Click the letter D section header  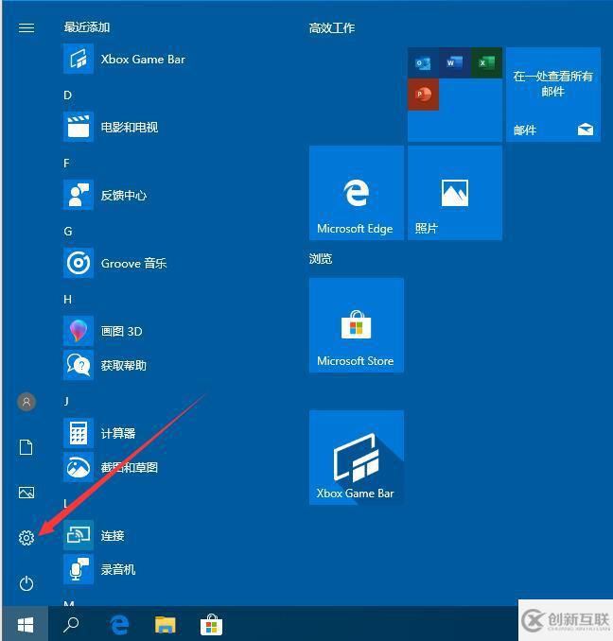(x=67, y=95)
